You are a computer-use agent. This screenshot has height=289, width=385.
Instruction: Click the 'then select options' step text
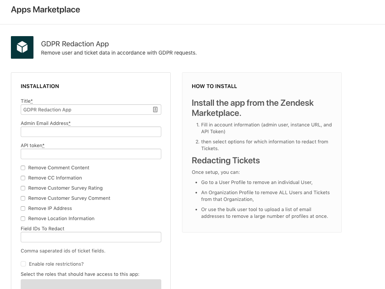(264, 145)
